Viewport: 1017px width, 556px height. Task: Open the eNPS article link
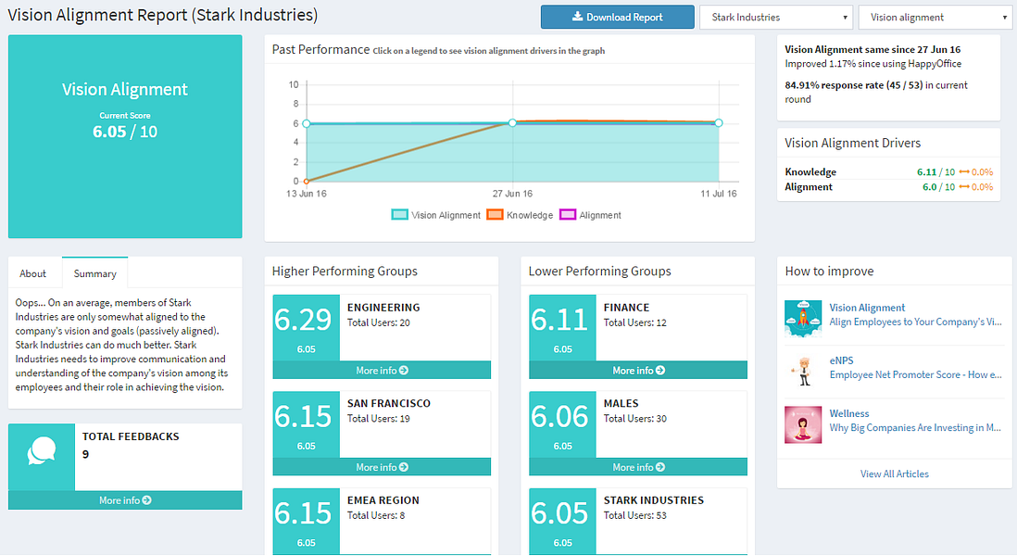click(x=841, y=360)
